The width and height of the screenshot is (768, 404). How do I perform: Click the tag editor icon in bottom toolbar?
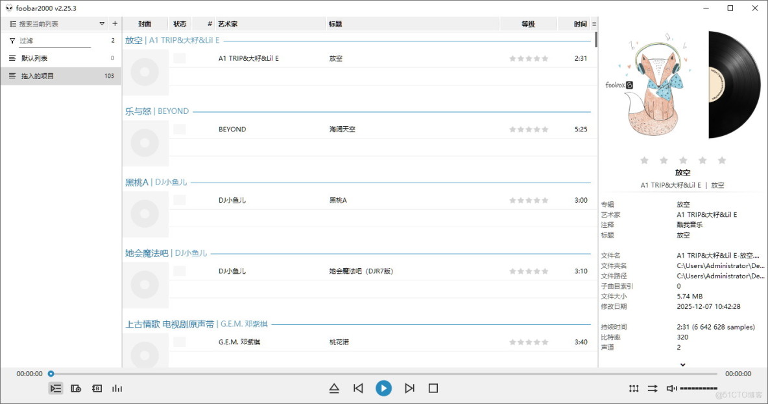tap(97, 388)
